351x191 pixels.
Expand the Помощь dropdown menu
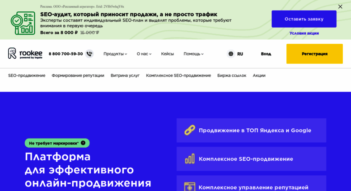[x=193, y=54]
